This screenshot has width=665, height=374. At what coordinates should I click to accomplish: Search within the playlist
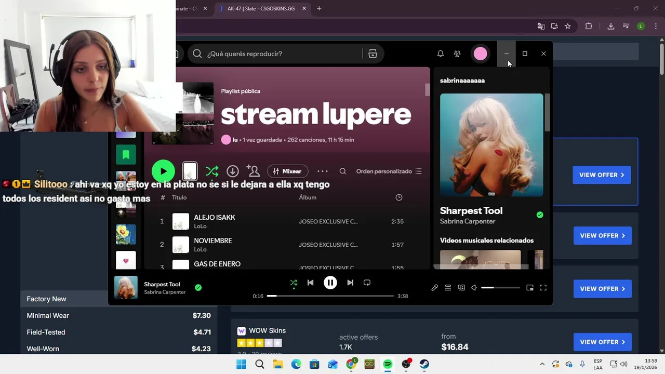tap(343, 171)
